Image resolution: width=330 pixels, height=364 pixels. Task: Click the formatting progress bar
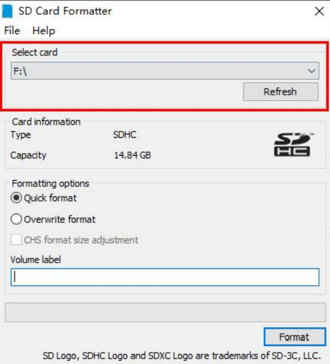point(165,312)
